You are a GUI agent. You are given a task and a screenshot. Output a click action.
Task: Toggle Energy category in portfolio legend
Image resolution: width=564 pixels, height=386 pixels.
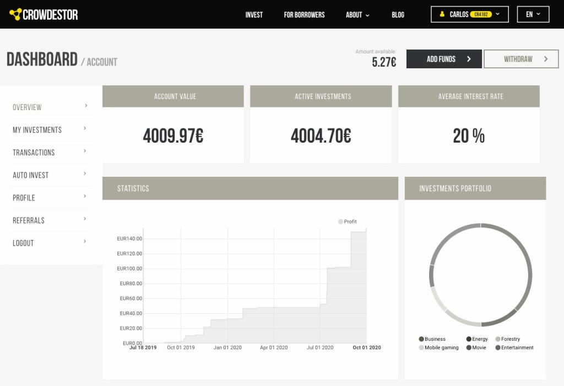[x=476, y=339]
